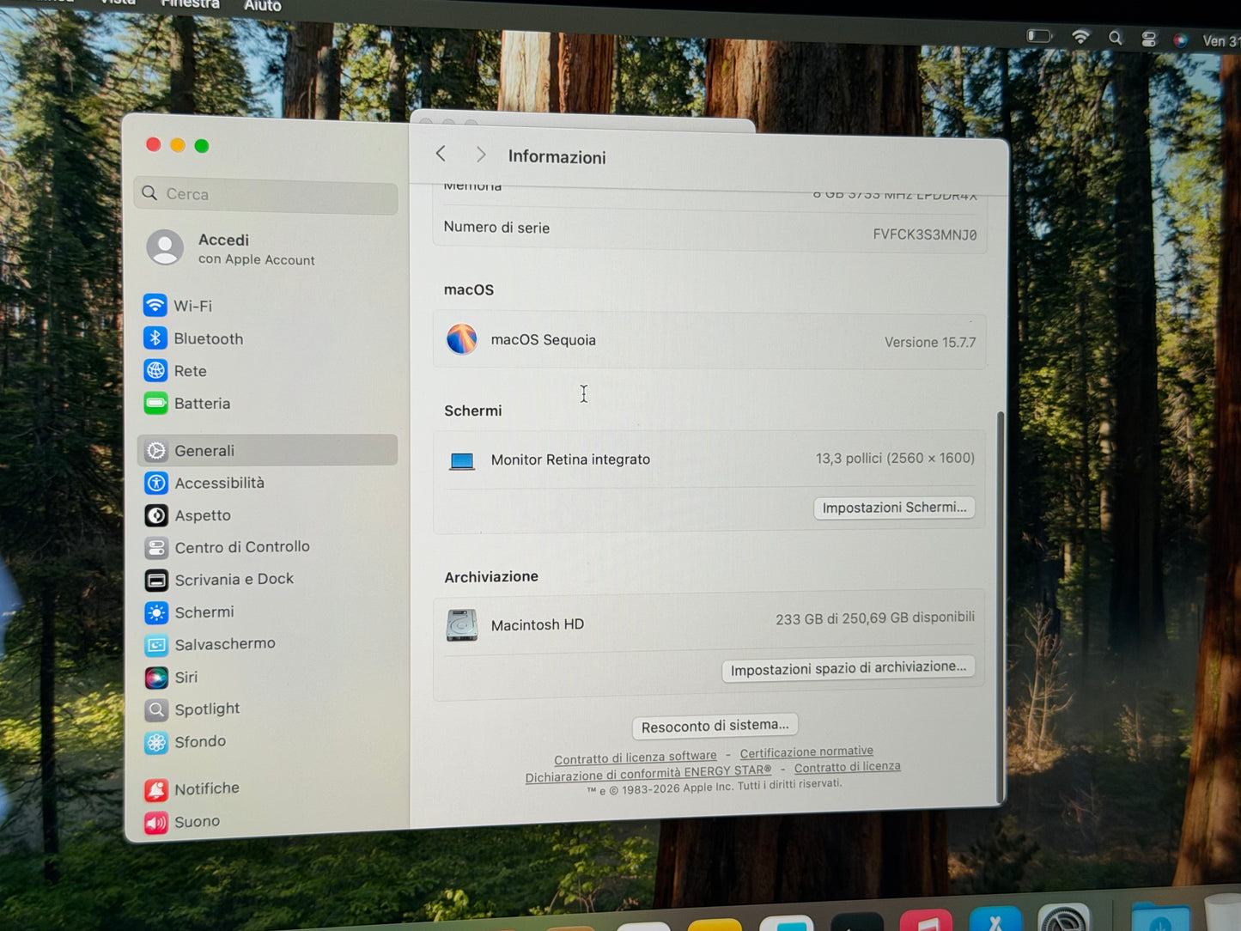1241x931 pixels.
Task: Click the Macintosh HD disk icon
Action: pos(462,625)
